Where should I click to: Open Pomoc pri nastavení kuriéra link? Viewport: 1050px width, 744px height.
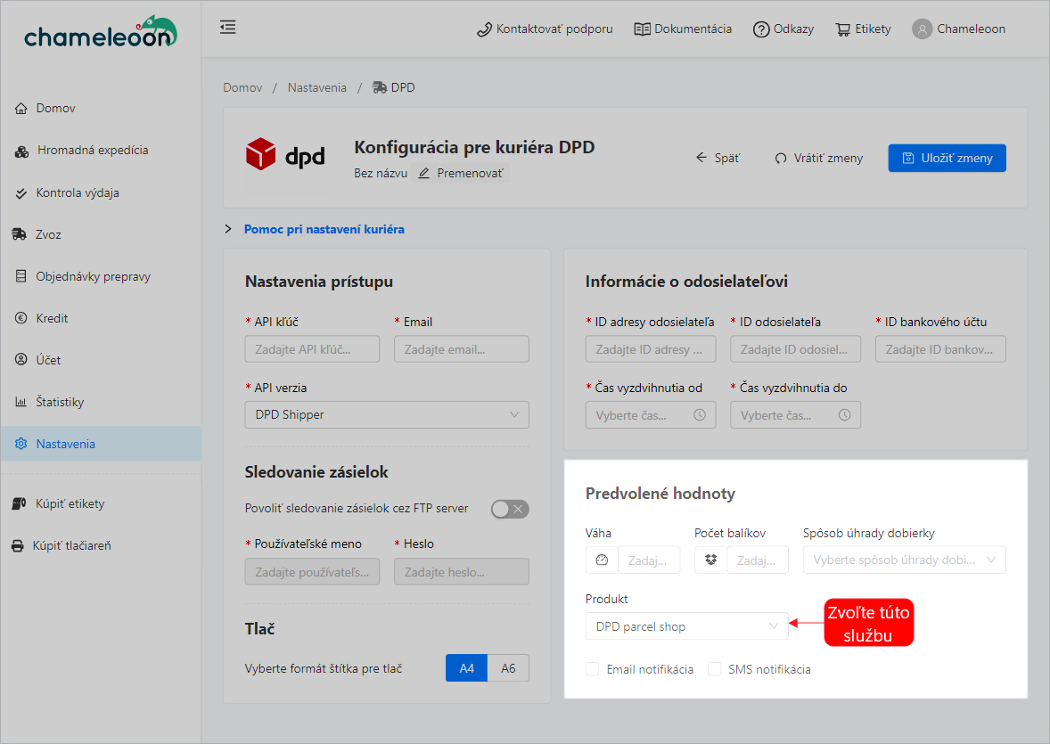pos(324,229)
